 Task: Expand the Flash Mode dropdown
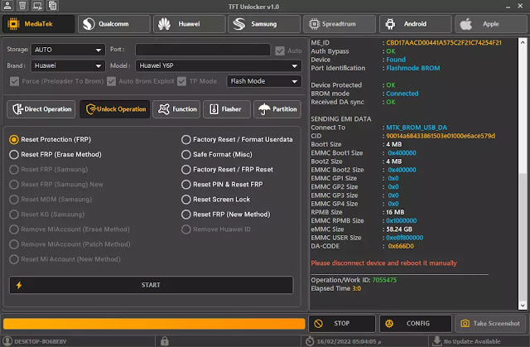pos(264,81)
